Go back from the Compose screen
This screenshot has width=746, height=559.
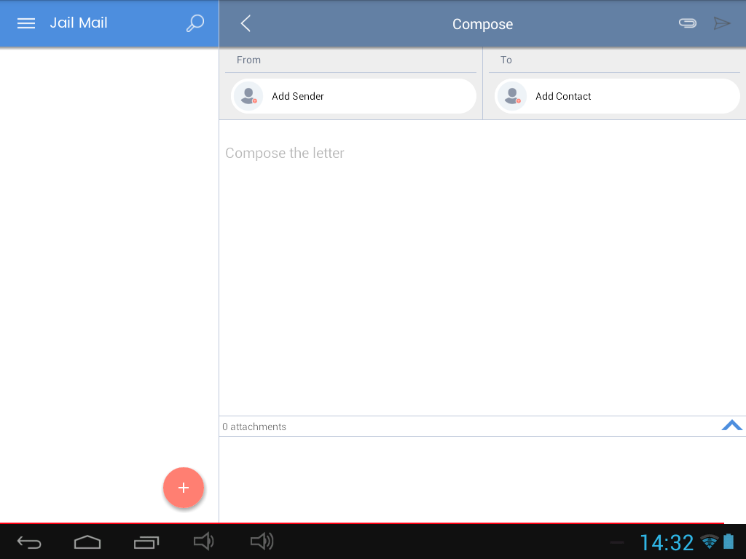246,23
